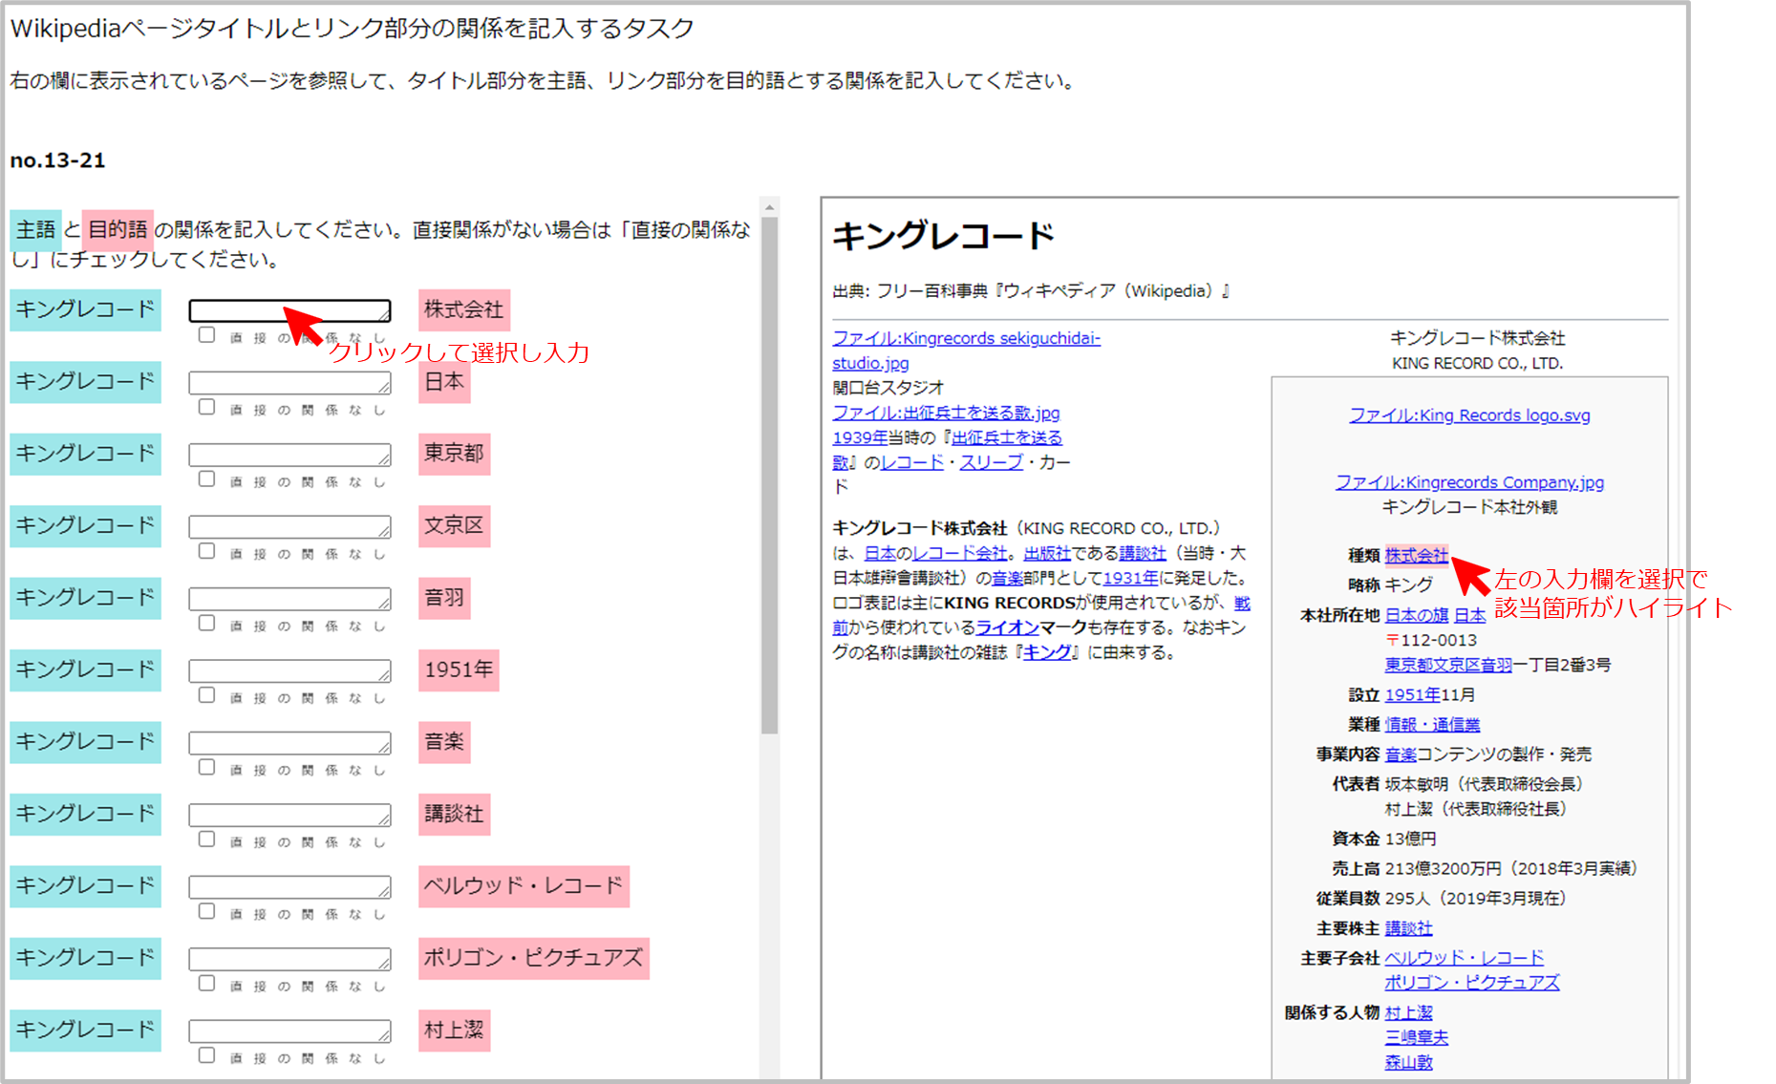Enable 直接の関係なし for the 1951年 row

coord(207,696)
